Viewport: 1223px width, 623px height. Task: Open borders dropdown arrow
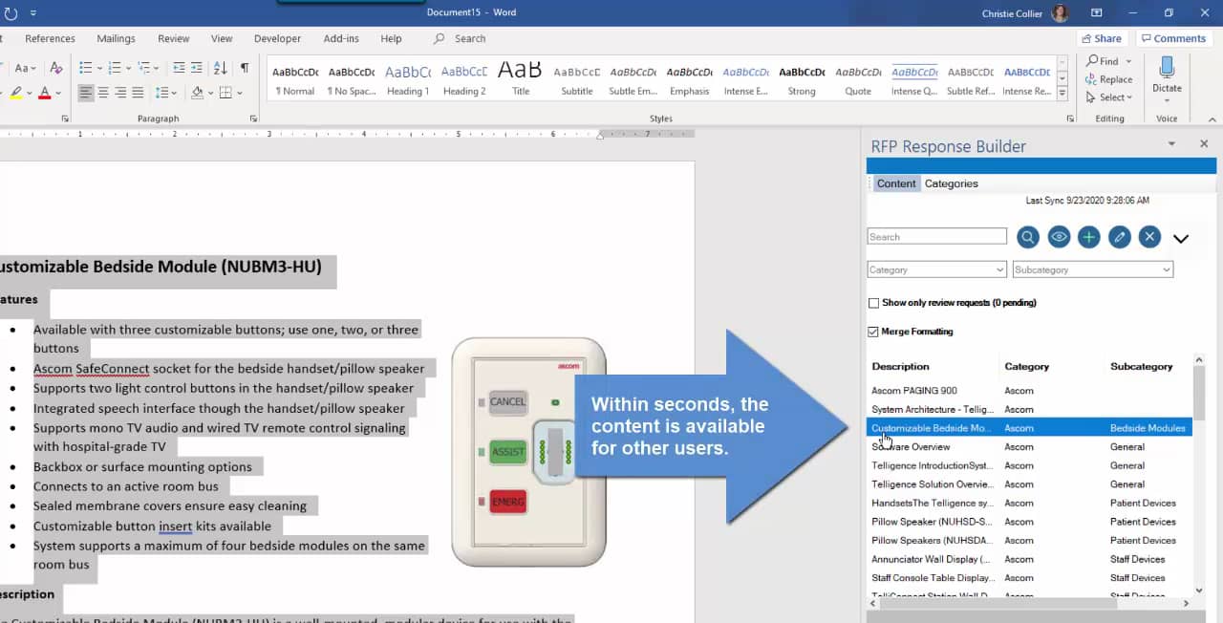(239, 93)
